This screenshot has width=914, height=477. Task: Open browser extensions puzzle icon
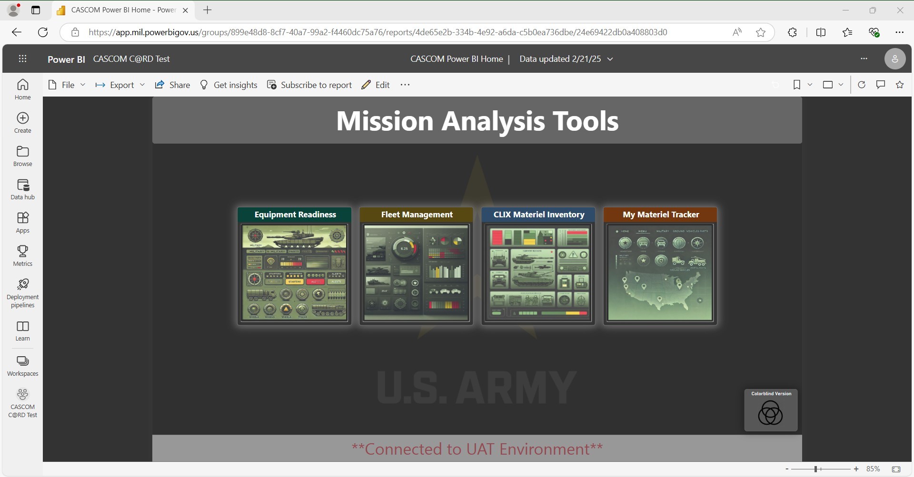792,32
